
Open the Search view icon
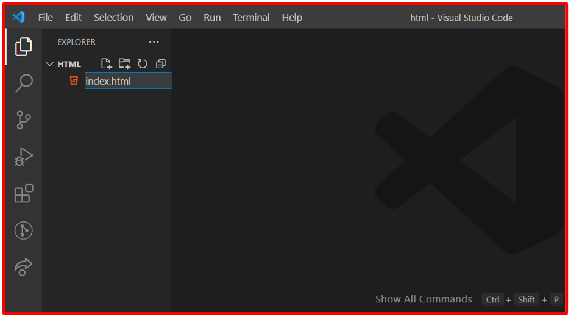[x=24, y=84]
